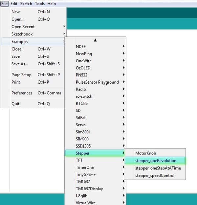Open the stepper_oneStepAtATime example
This screenshot has height=205, width=197.
(x=155, y=168)
